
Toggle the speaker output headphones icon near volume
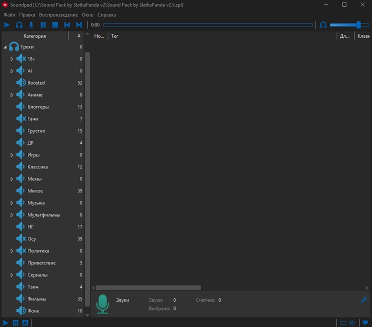click(323, 25)
